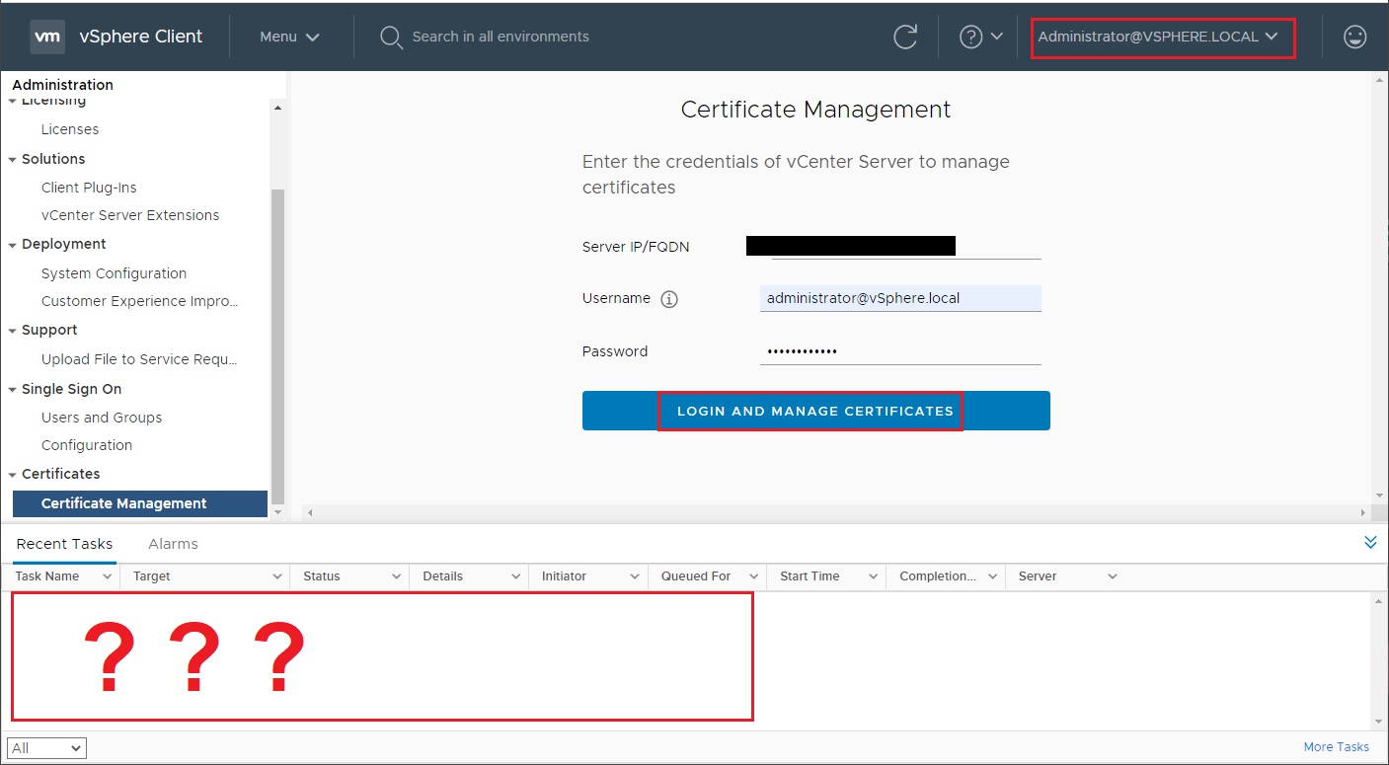1389x765 pixels.
Task: Open Upload File to Service Request
Action: (x=139, y=359)
